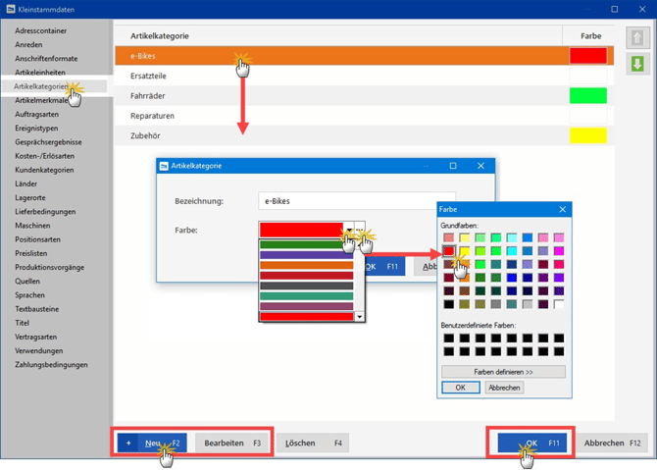Select Artikelkategorien in the sidebar
The width and height of the screenshot is (657, 470).
click(41, 86)
